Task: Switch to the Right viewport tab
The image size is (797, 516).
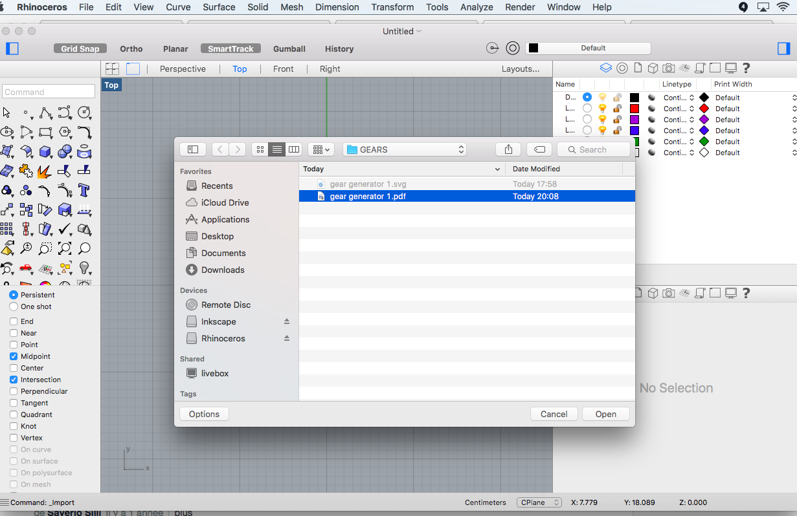Action: point(330,69)
